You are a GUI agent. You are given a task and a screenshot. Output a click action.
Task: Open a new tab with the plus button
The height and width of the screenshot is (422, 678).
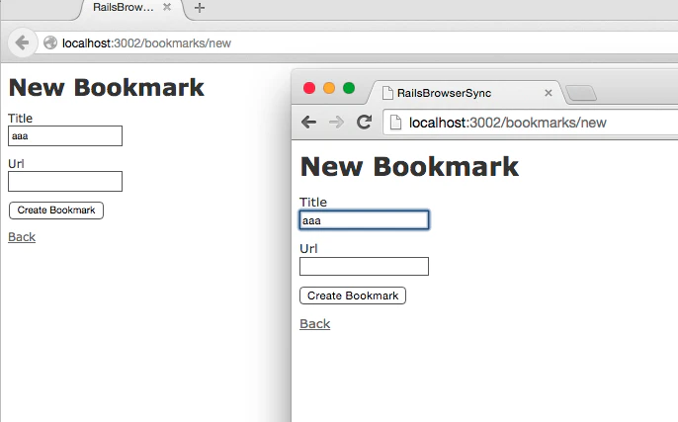click(200, 7)
